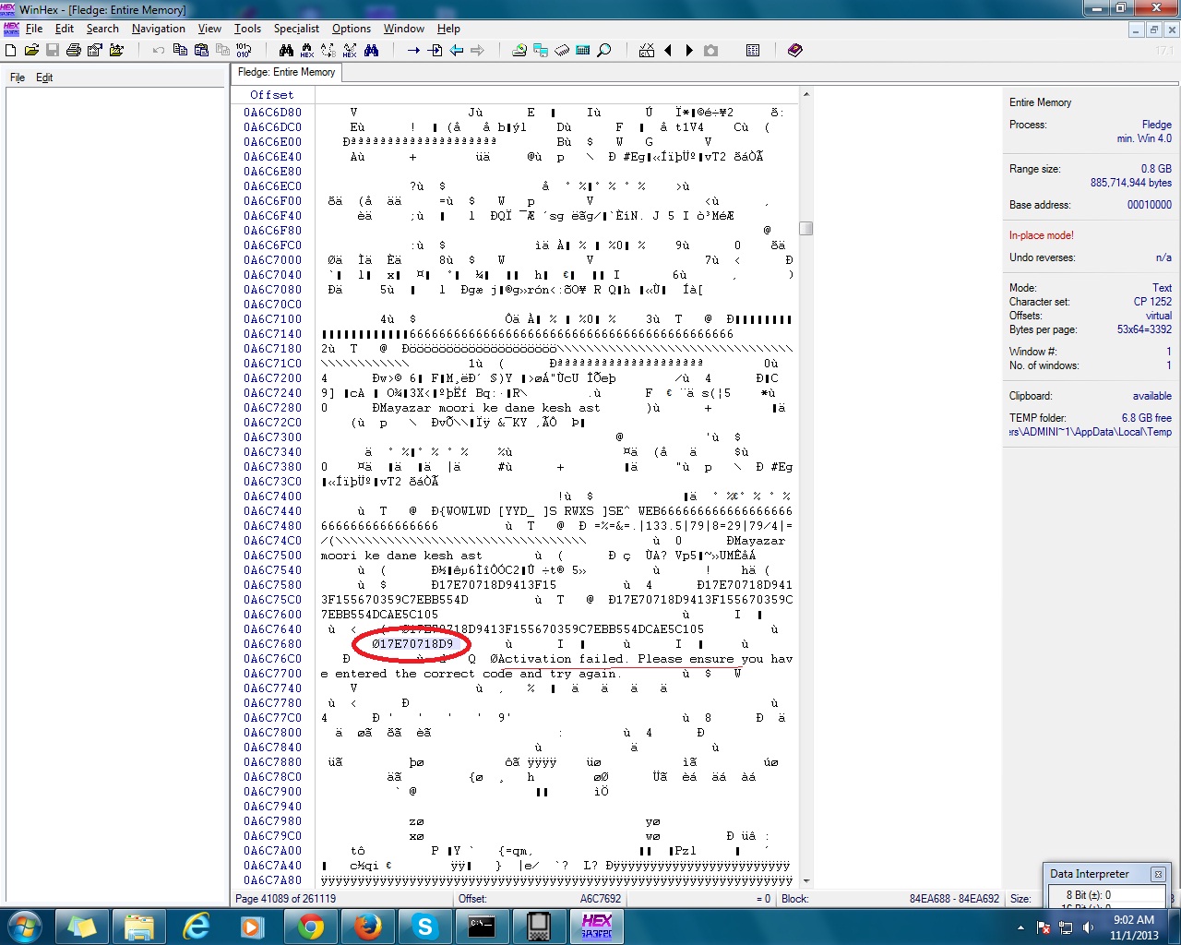This screenshot has height=945, width=1181.
Task: Click the 'In-place mode!' label
Action: 1042,235
